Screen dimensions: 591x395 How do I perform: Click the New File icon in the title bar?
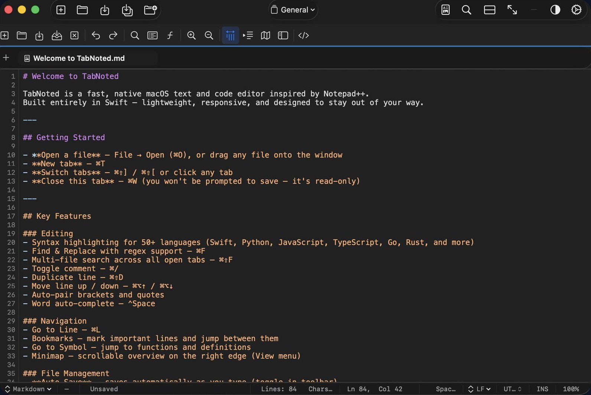(61, 10)
